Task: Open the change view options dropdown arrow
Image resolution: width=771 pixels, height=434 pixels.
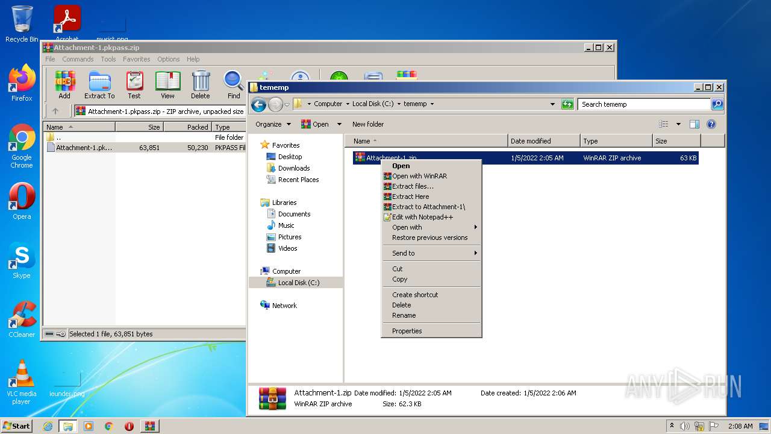Action: point(678,124)
